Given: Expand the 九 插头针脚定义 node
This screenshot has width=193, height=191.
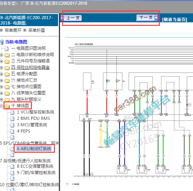Looking at the screenshot, I should coord(1,99).
